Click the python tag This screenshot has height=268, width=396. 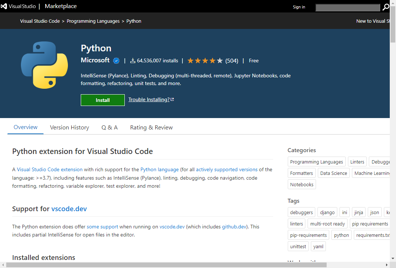coord(341,235)
